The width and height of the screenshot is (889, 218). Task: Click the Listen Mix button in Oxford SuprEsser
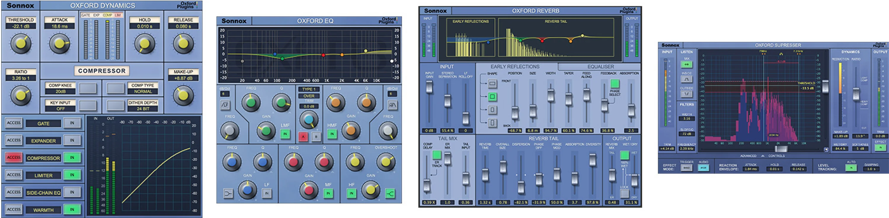click(686, 64)
